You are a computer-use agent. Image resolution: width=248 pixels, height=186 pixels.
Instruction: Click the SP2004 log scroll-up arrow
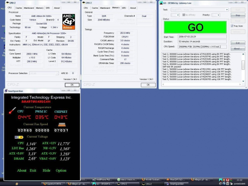point(243,54)
